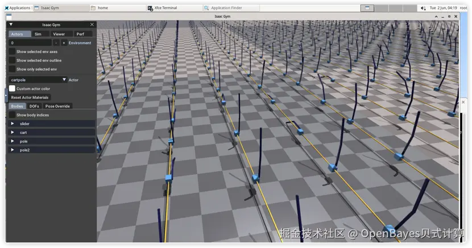This screenshot has width=472, height=248.
Task: Shade the Isaac Gym window with up-arrow
Action: 436,16
